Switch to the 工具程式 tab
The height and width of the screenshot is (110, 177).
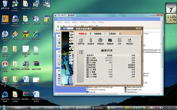(x=112, y=34)
